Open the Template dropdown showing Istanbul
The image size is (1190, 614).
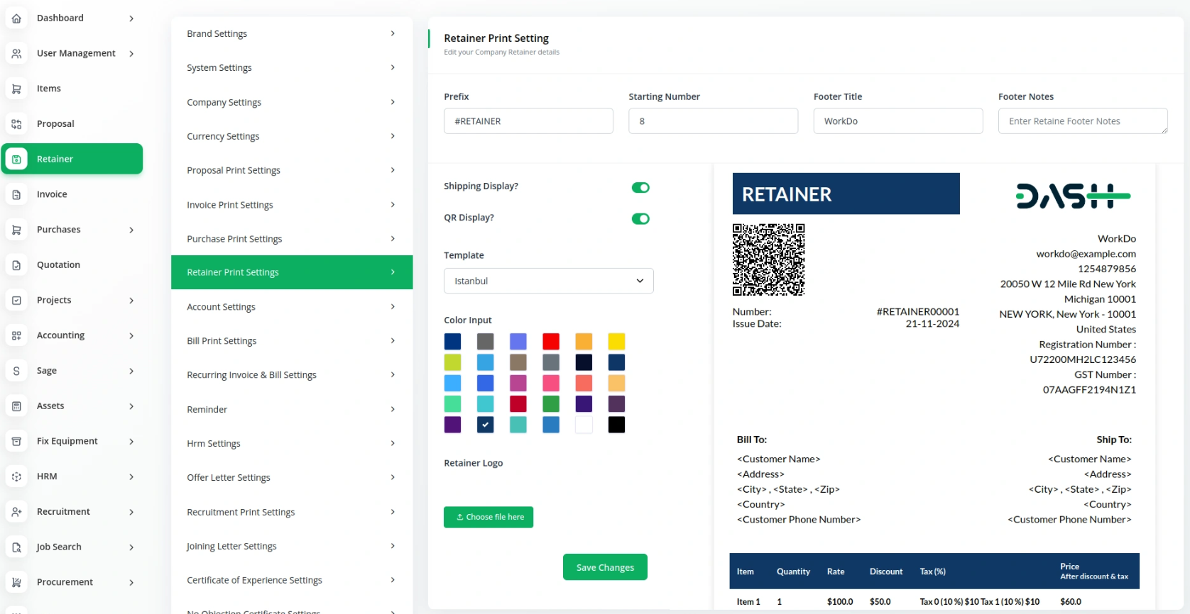point(548,281)
